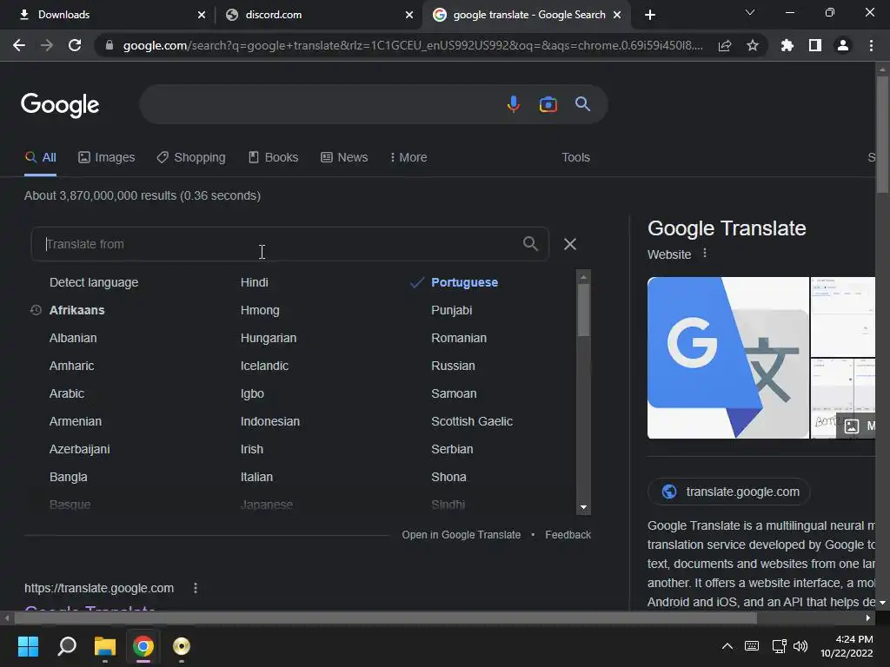This screenshot has width=890, height=667.
Task: Open in Google Translate link
Action: point(461,535)
